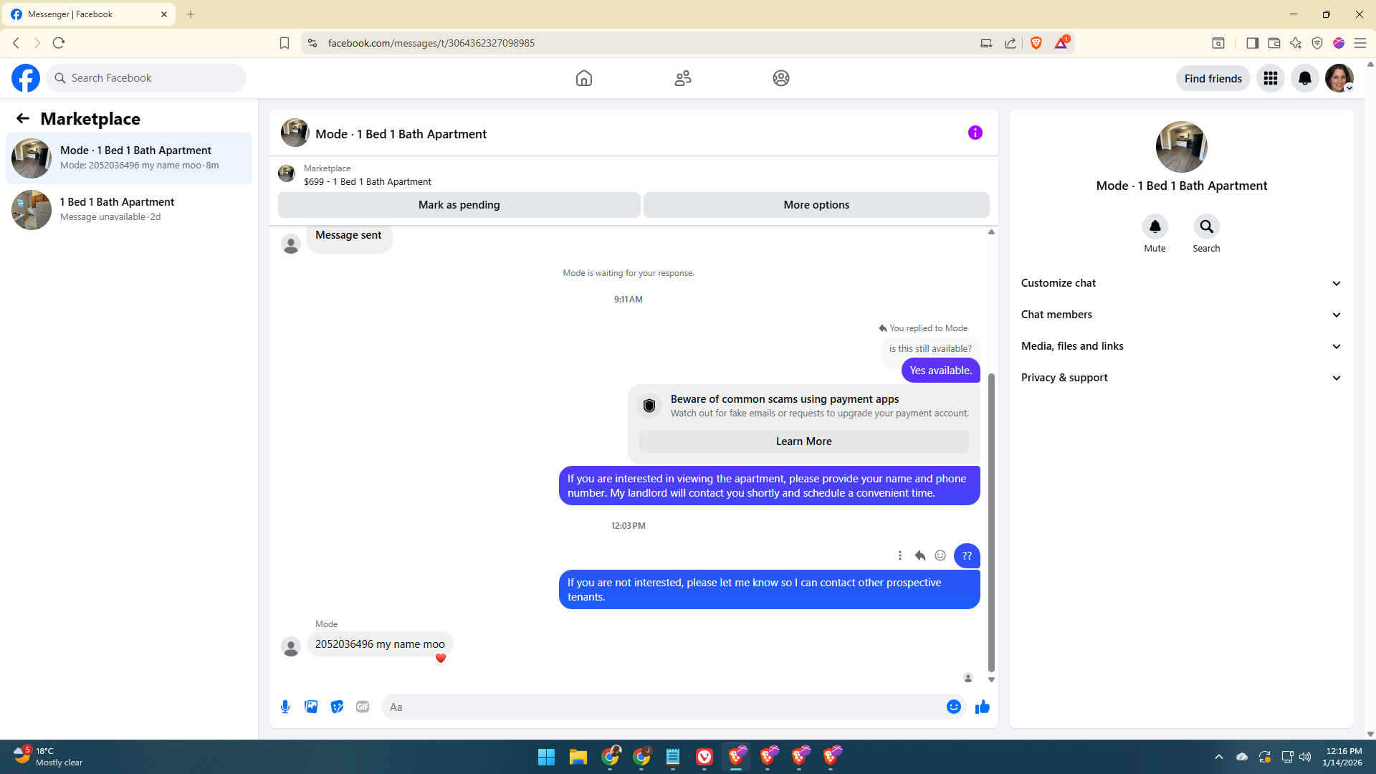Viewport: 1376px width, 774px height.
Task: Toggle conversation information purple info button
Action: tap(975, 133)
